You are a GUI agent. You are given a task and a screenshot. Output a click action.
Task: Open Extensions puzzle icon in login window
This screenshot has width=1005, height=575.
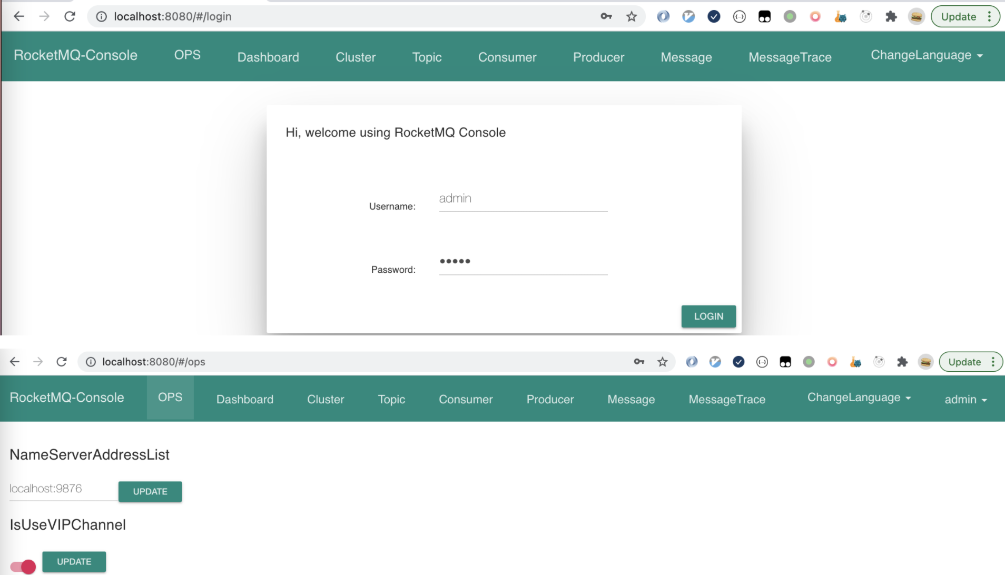pos(891,17)
